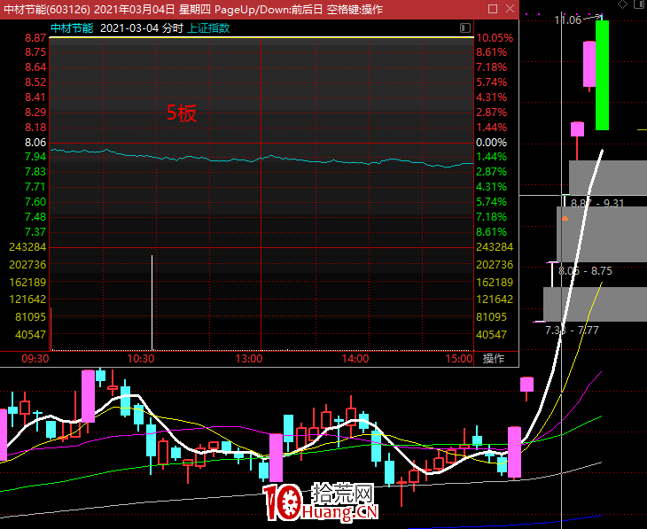Toggle the side panel icon in intraday window
This screenshot has width=647, height=529.
coord(465,27)
